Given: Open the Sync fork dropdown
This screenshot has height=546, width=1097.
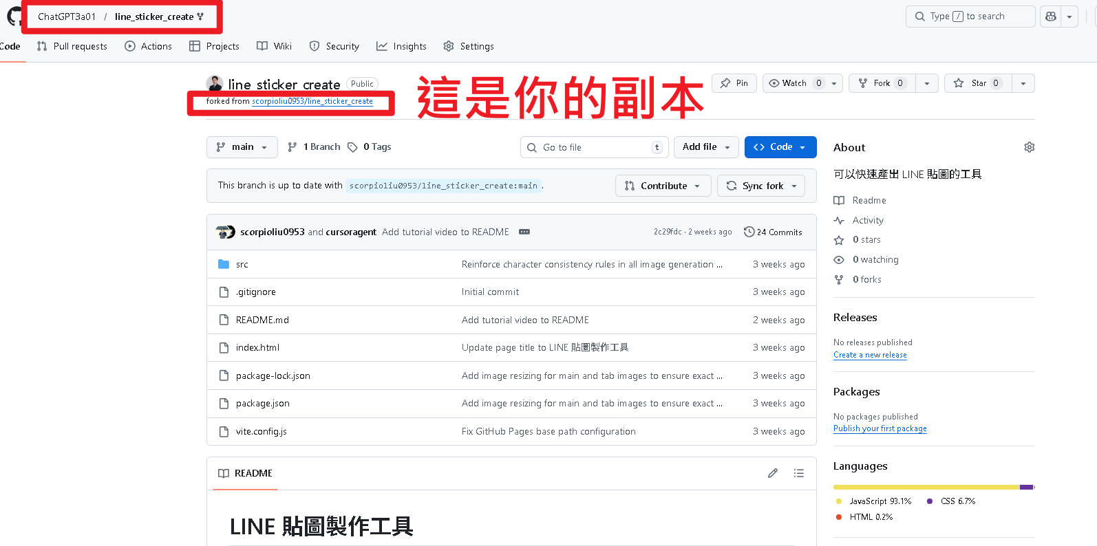Looking at the screenshot, I should pos(761,186).
